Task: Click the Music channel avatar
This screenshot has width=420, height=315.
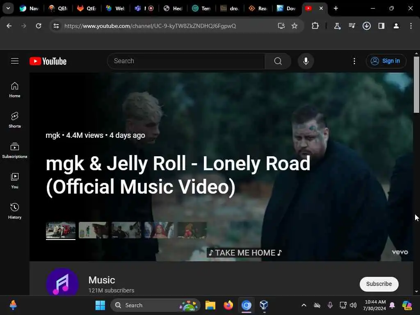Action: point(62,282)
